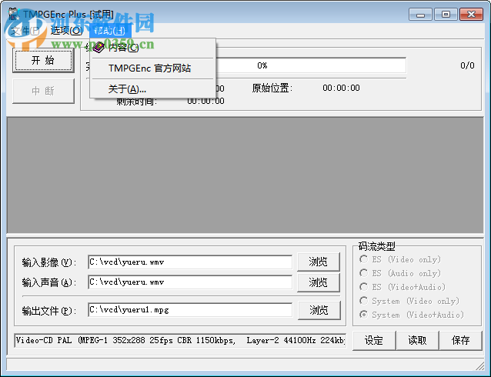Maximize the TMPGEnc Plus window

[446, 15]
